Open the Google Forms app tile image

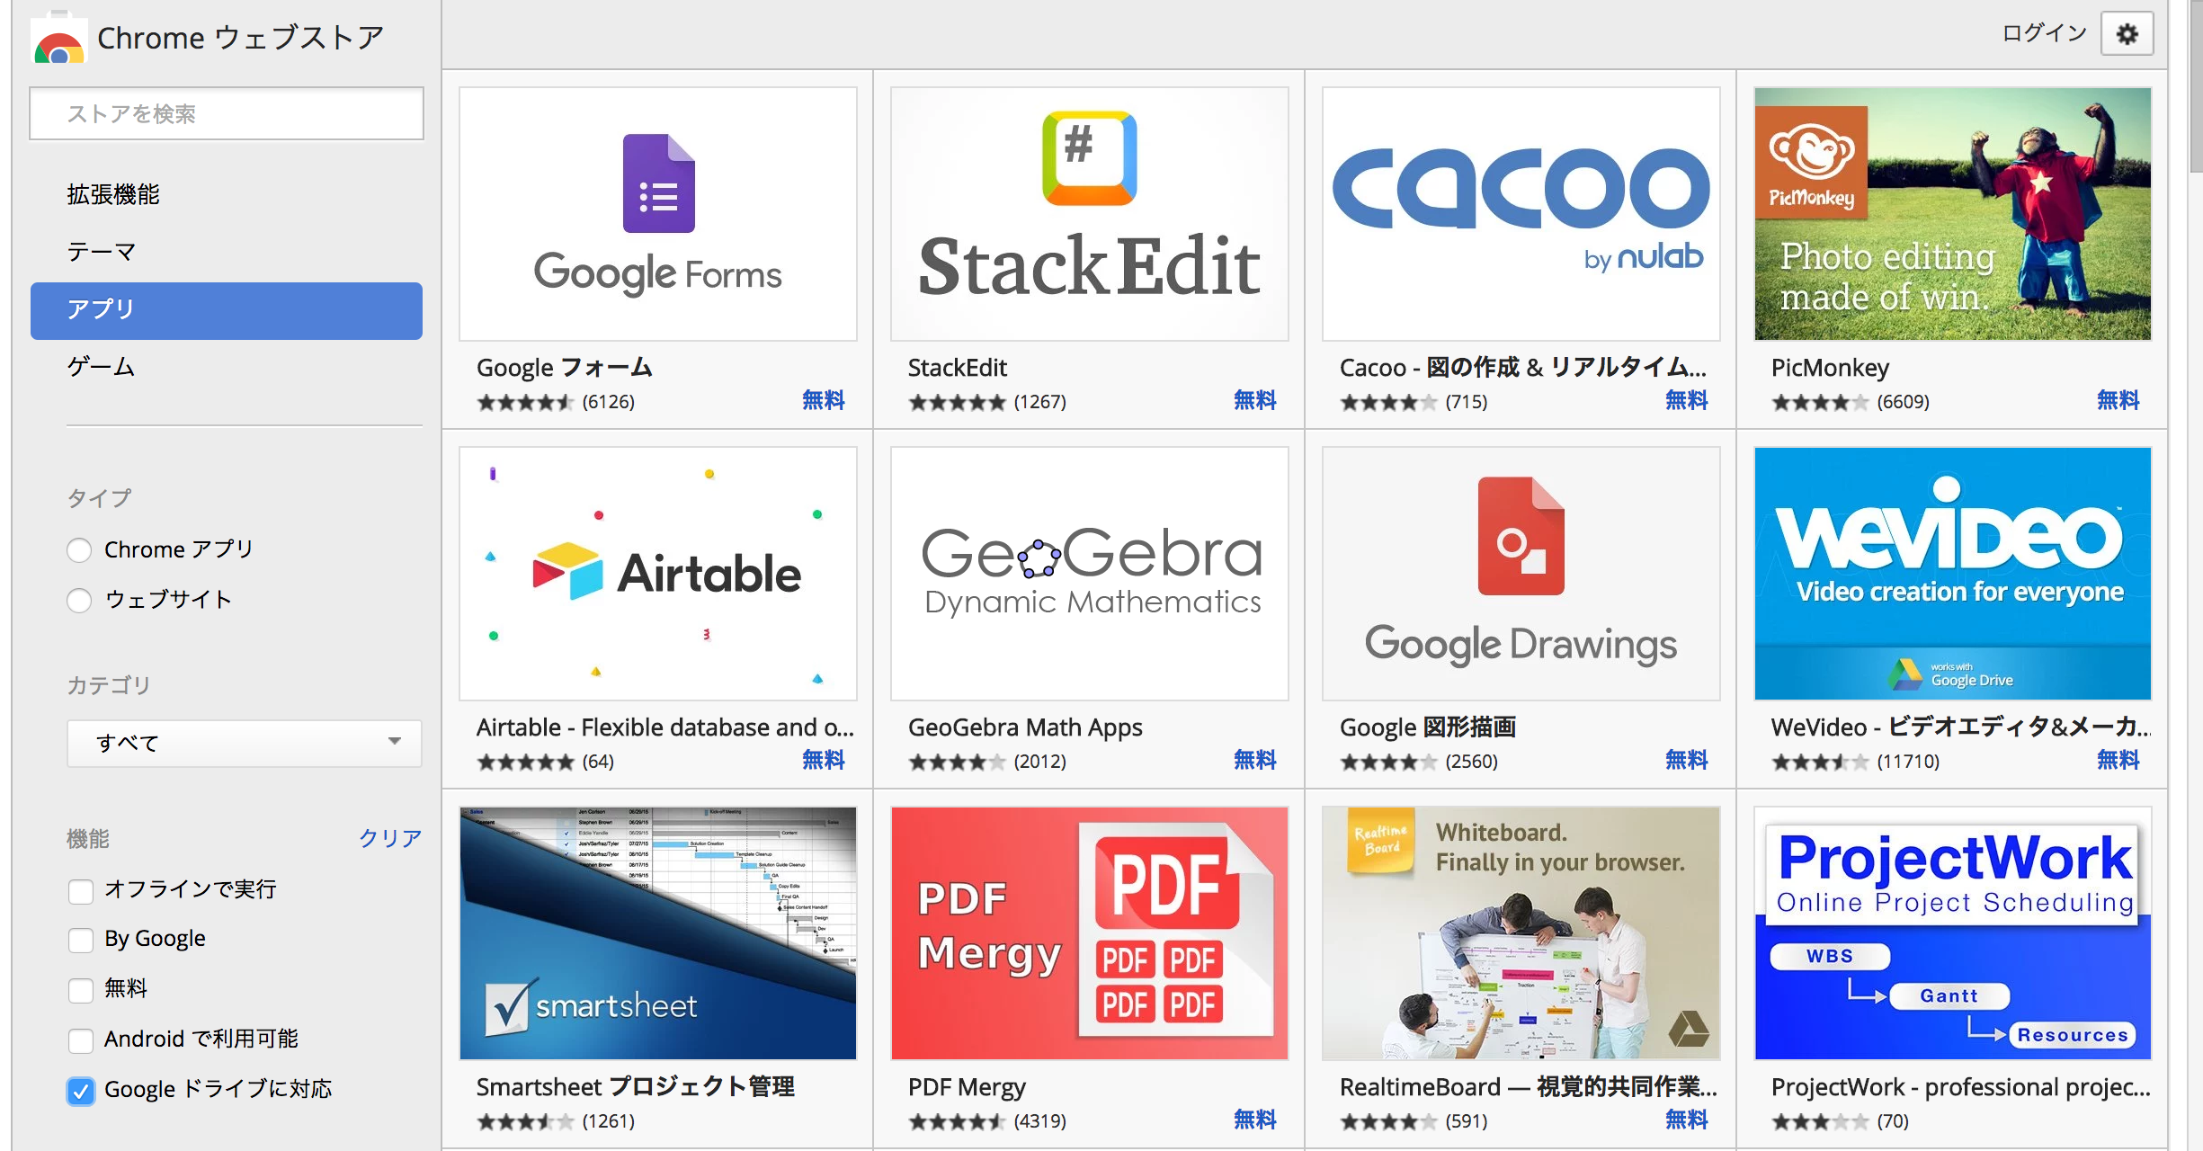[658, 214]
